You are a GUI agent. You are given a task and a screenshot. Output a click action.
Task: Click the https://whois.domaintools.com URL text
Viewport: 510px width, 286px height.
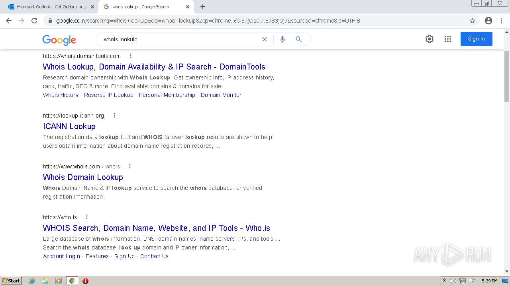[x=82, y=56]
